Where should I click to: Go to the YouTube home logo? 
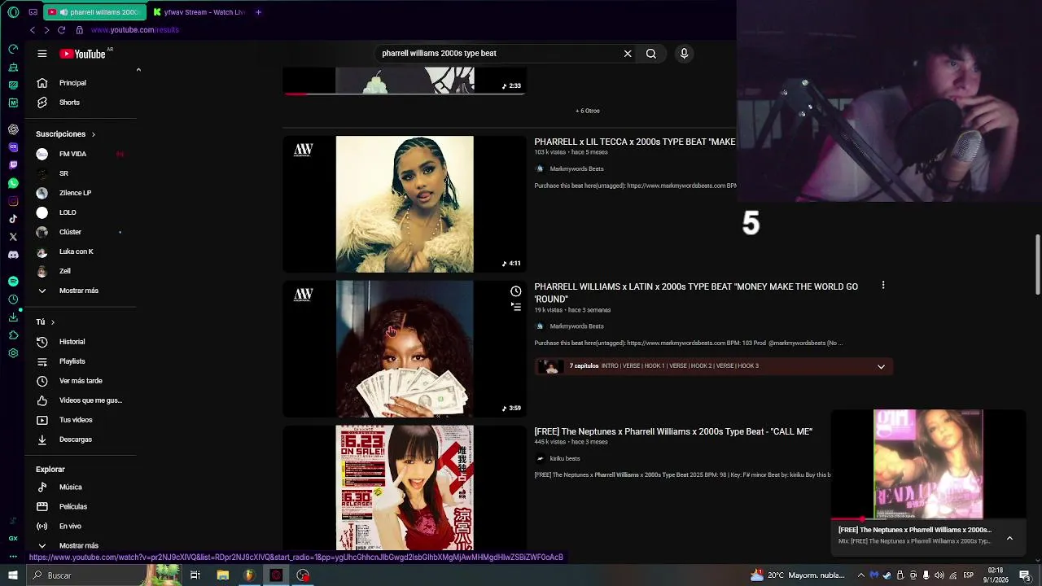(x=82, y=54)
